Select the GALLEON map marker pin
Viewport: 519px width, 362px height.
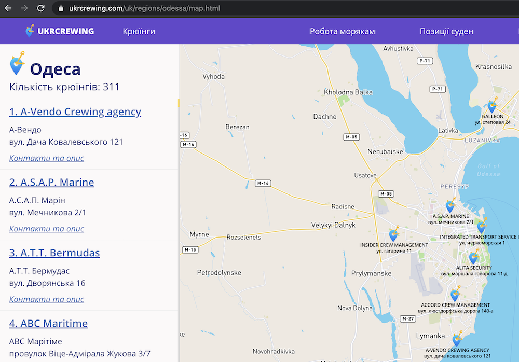click(x=492, y=105)
